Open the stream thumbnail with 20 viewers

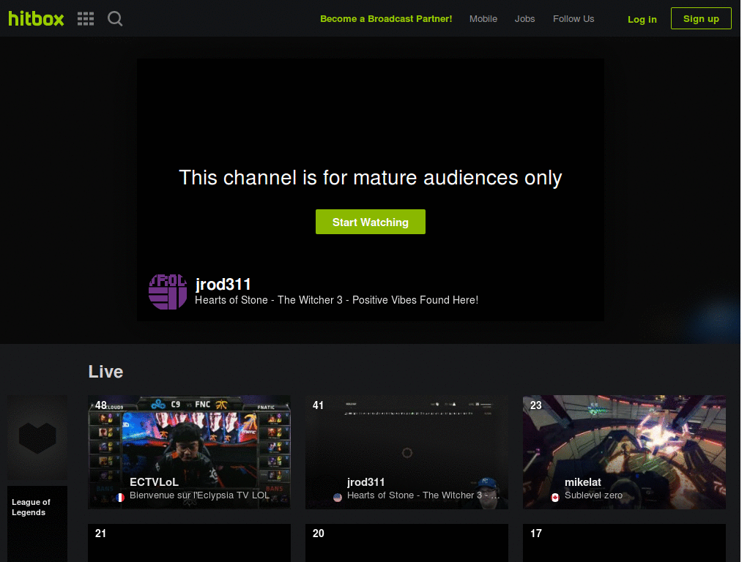(406, 542)
